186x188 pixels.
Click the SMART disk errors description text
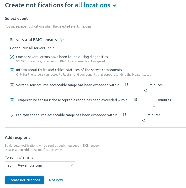61,61
